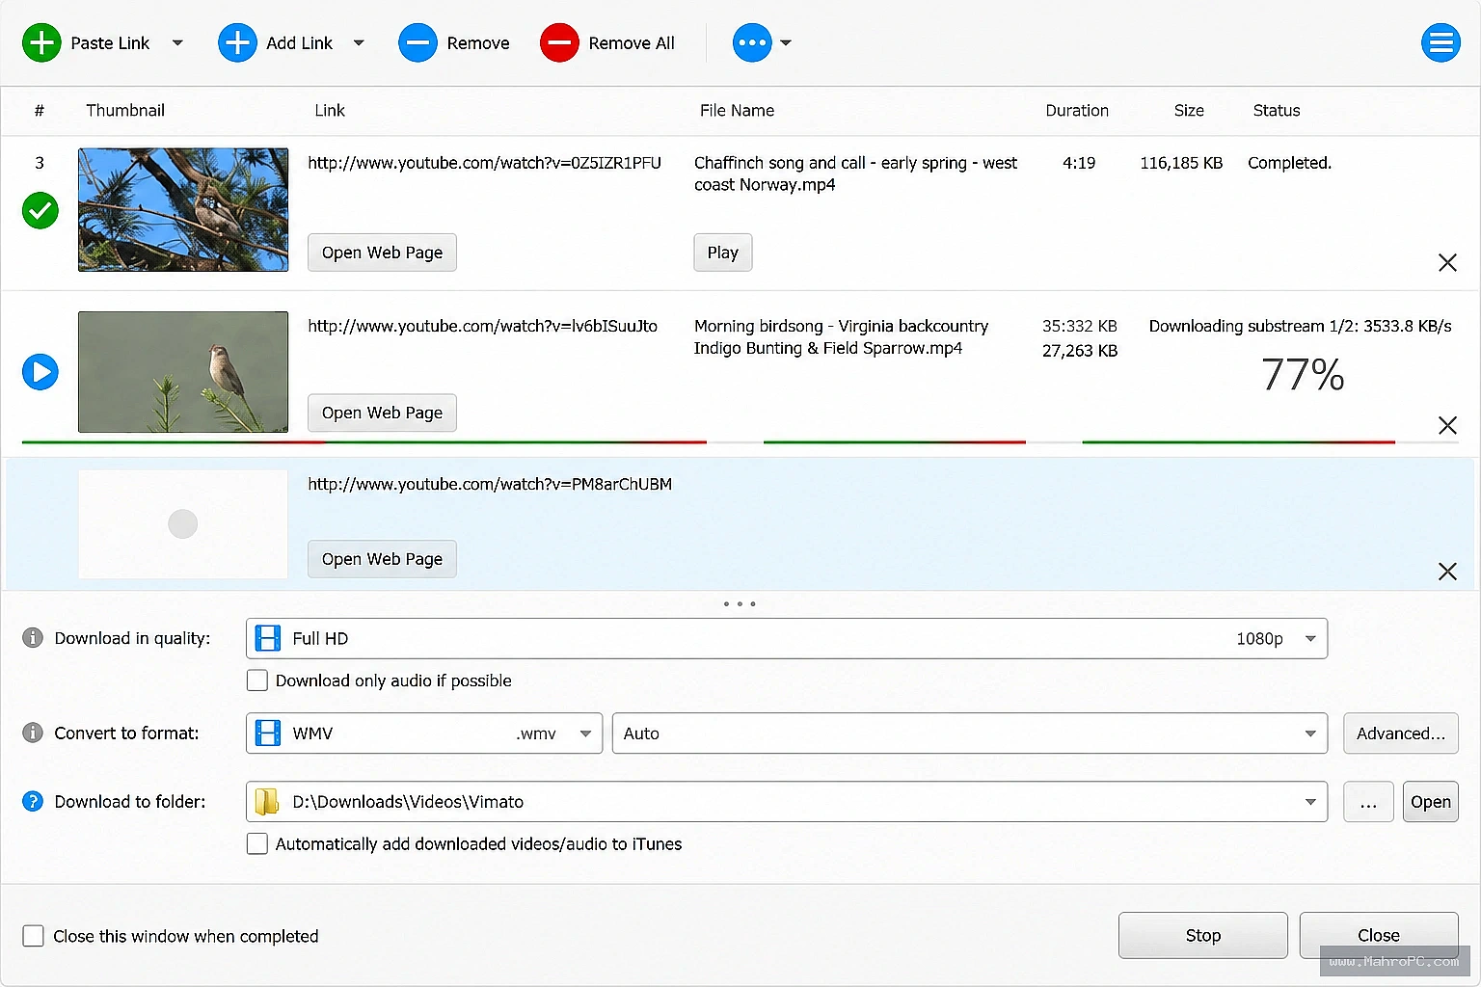Click the blue Add Link plus icon
Screen dimensions: 1481x987
pyautogui.click(x=237, y=42)
